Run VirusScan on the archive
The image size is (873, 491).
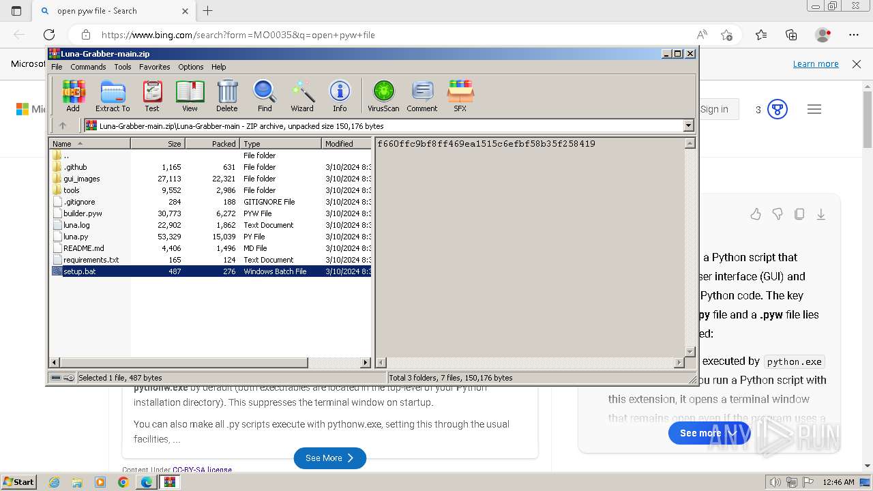pyautogui.click(x=383, y=95)
